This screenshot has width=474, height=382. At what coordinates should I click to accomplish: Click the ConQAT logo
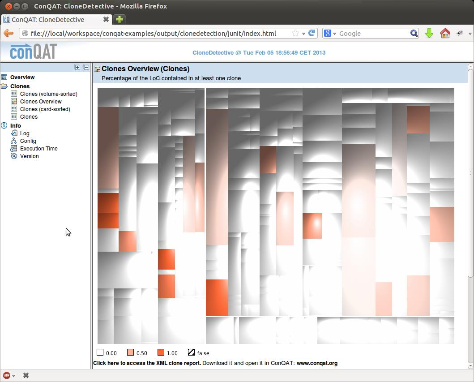point(33,52)
